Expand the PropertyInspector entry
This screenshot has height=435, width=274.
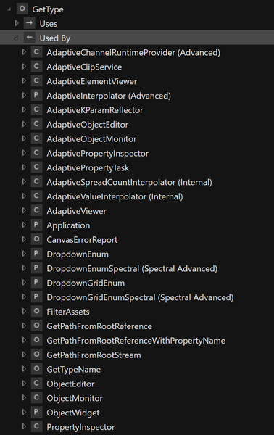click(x=24, y=427)
